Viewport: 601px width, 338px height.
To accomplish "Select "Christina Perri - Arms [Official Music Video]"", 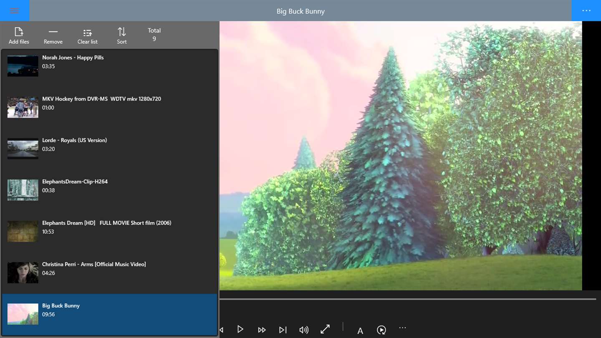I will click(94, 264).
